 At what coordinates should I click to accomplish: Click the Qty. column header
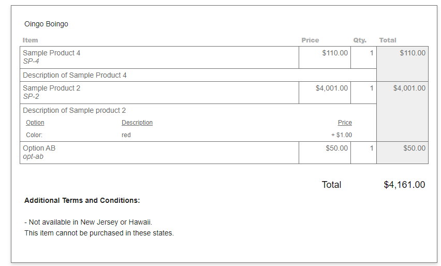[360, 40]
